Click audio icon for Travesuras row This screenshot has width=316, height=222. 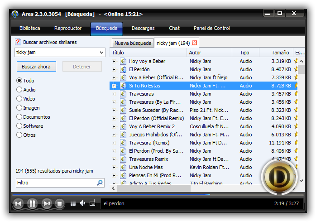click(123, 94)
